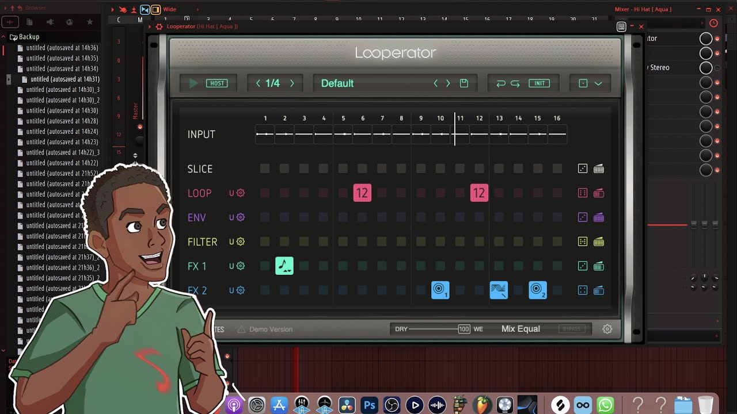Randomize the SLICE row with dice icon
This screenshot has height=414, width=737.
pyautogui.click(x=583, y=168)
